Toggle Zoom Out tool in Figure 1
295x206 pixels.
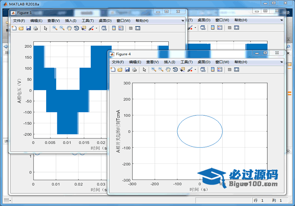click(62, 28)
